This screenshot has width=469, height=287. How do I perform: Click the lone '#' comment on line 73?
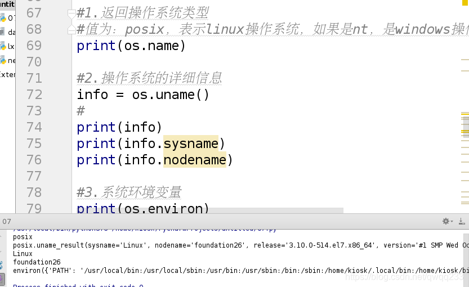81,111
